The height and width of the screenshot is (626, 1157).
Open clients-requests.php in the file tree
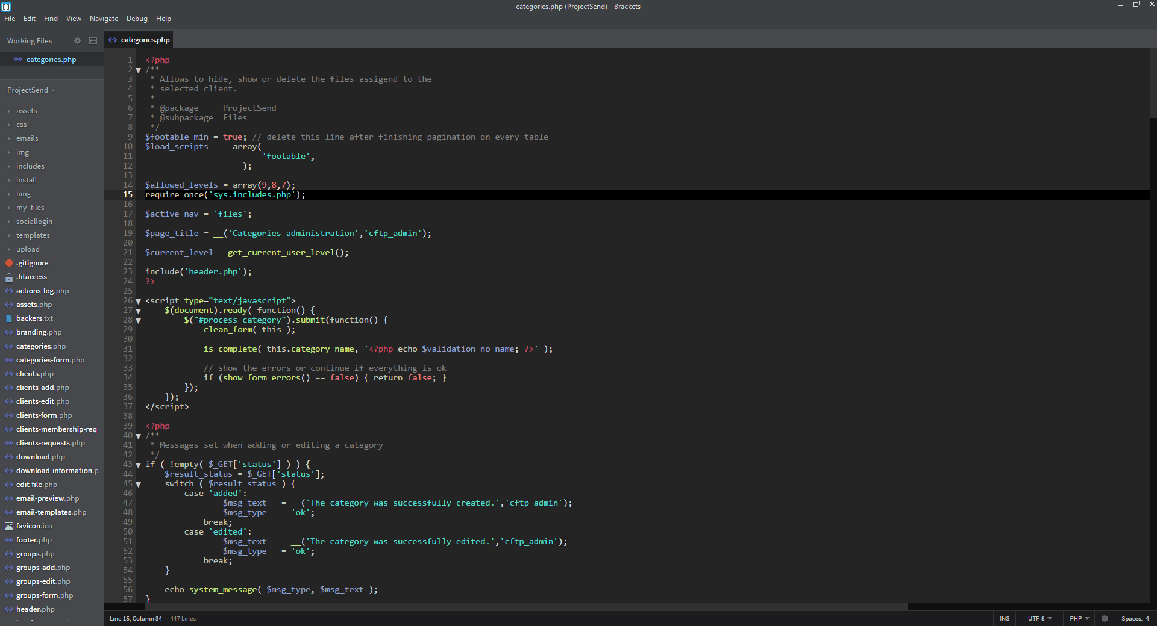point(51,443)
